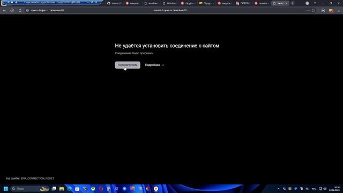This screenshot has width=343, height=193.
Task: Open the downloads arrow icon
Action: coord(339,10)
